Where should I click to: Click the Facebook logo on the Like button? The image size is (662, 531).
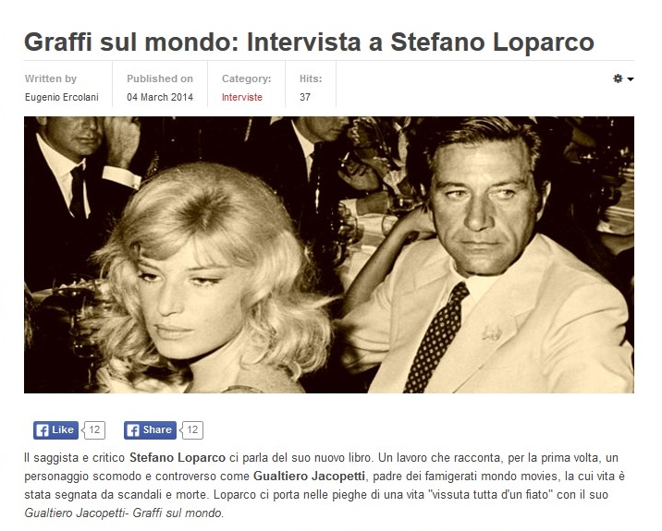(43, 430)
